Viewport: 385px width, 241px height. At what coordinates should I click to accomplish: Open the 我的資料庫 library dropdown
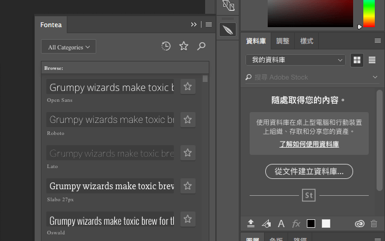click(295, 60)
